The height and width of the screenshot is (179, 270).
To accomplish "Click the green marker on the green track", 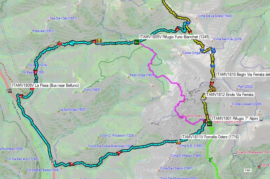I will [x=210, y=160].
